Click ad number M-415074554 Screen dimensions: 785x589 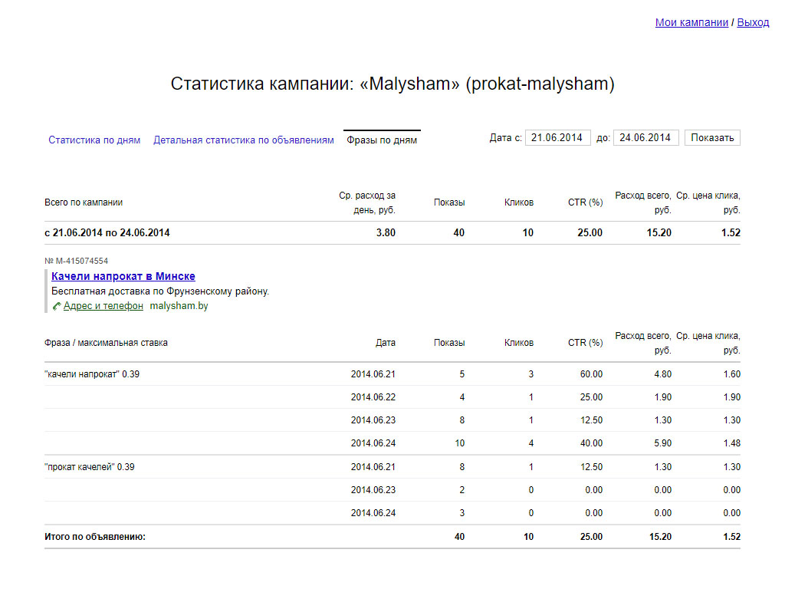point(76,261)
